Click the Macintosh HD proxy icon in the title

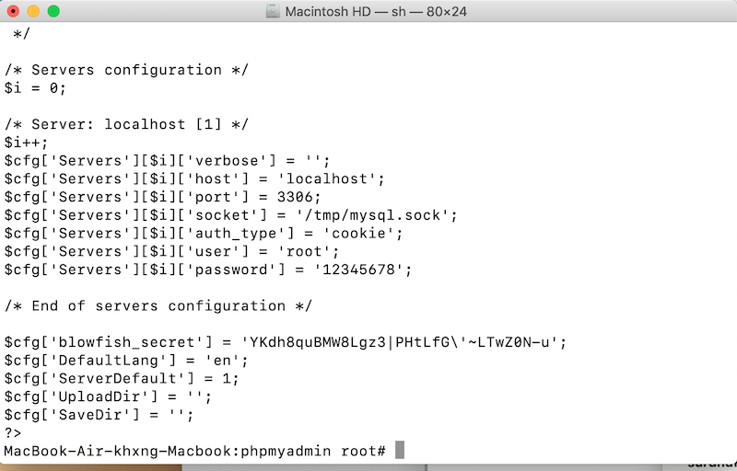pyautogui.click(x=273, y=11)
